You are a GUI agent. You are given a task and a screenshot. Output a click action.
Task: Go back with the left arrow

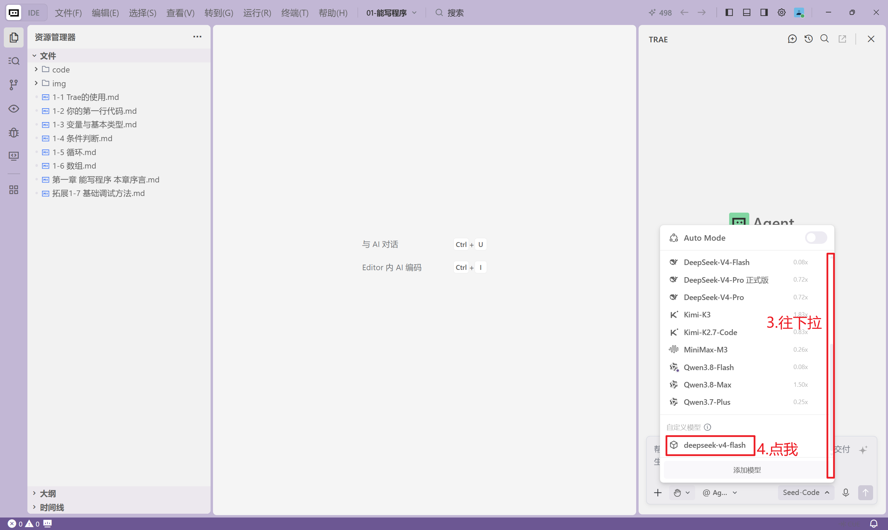(684, 12)
